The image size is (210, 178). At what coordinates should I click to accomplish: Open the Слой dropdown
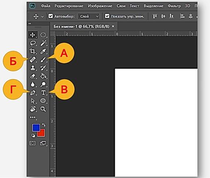(89, 16)
